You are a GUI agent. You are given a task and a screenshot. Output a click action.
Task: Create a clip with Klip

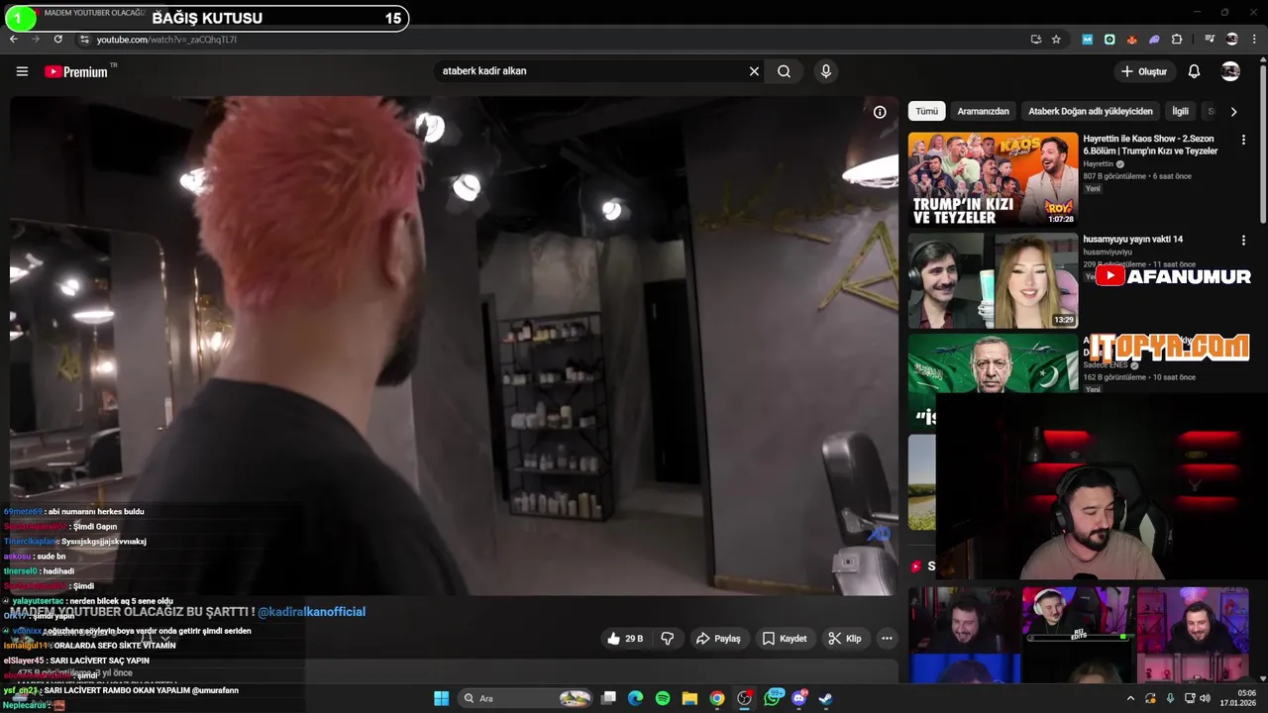click(845, 639)
